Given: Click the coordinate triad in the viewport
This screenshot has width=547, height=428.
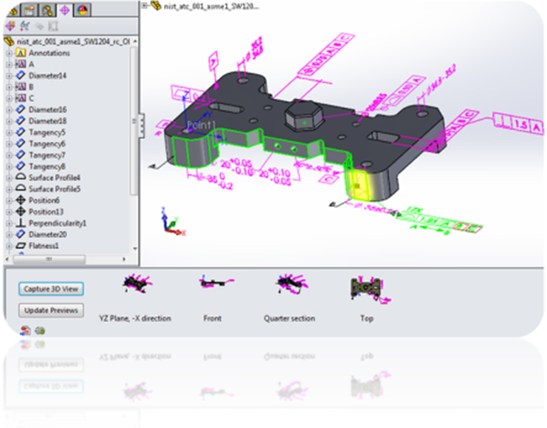Looking at the screenshot, I should (x=172, y=222).
